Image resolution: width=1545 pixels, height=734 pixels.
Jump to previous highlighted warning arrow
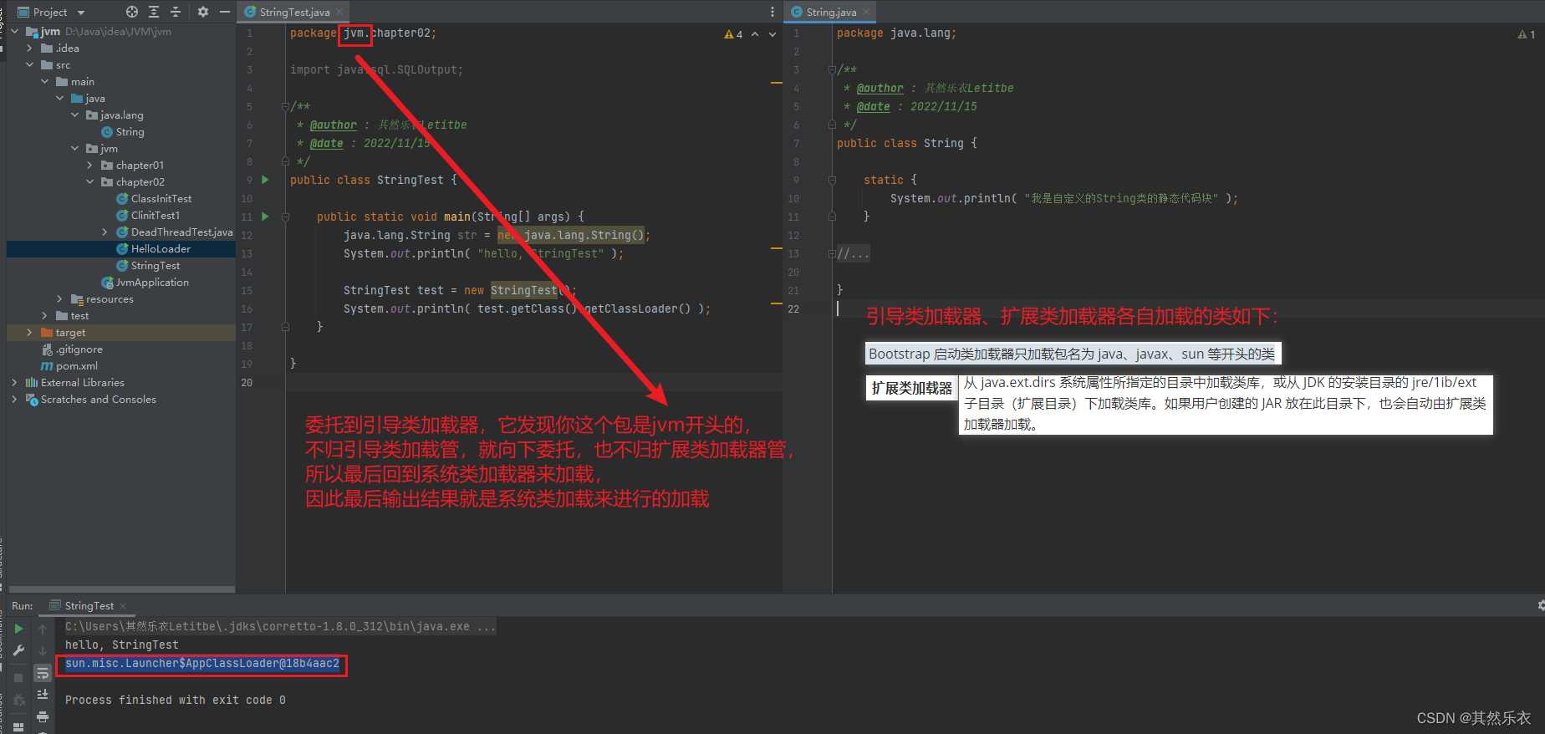[755, 34]
